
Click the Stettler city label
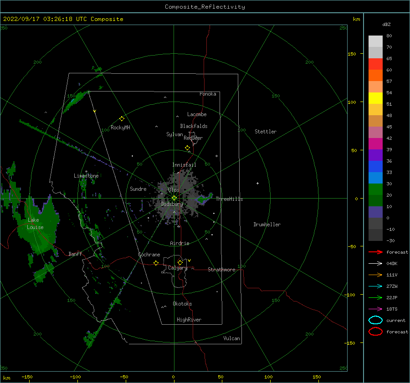[266, 132]
